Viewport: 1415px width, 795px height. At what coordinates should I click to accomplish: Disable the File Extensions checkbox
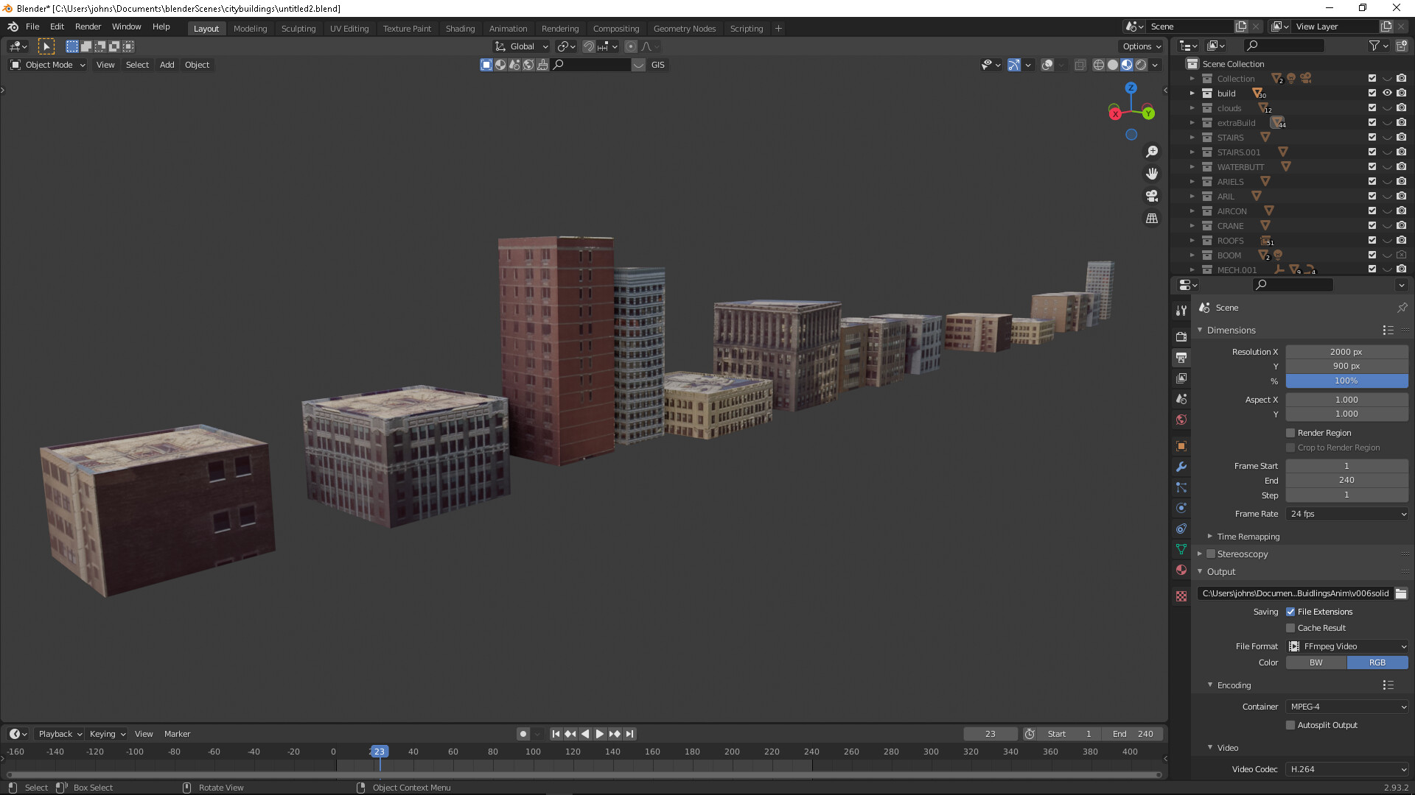(1290, 612)
